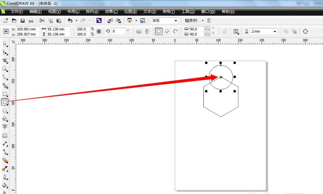Select the Table tool in toolbox

coord(5,135)
